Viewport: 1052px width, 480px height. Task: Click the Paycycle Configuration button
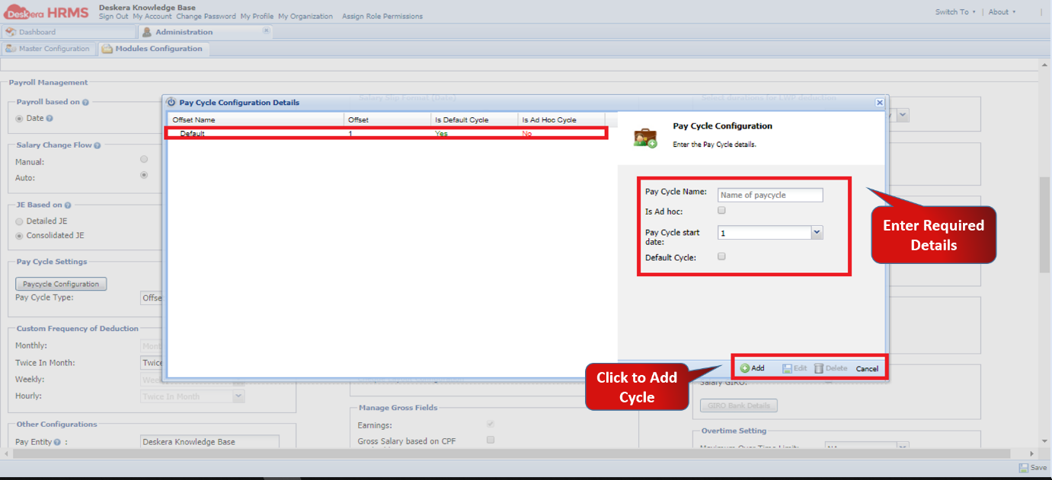60,283
